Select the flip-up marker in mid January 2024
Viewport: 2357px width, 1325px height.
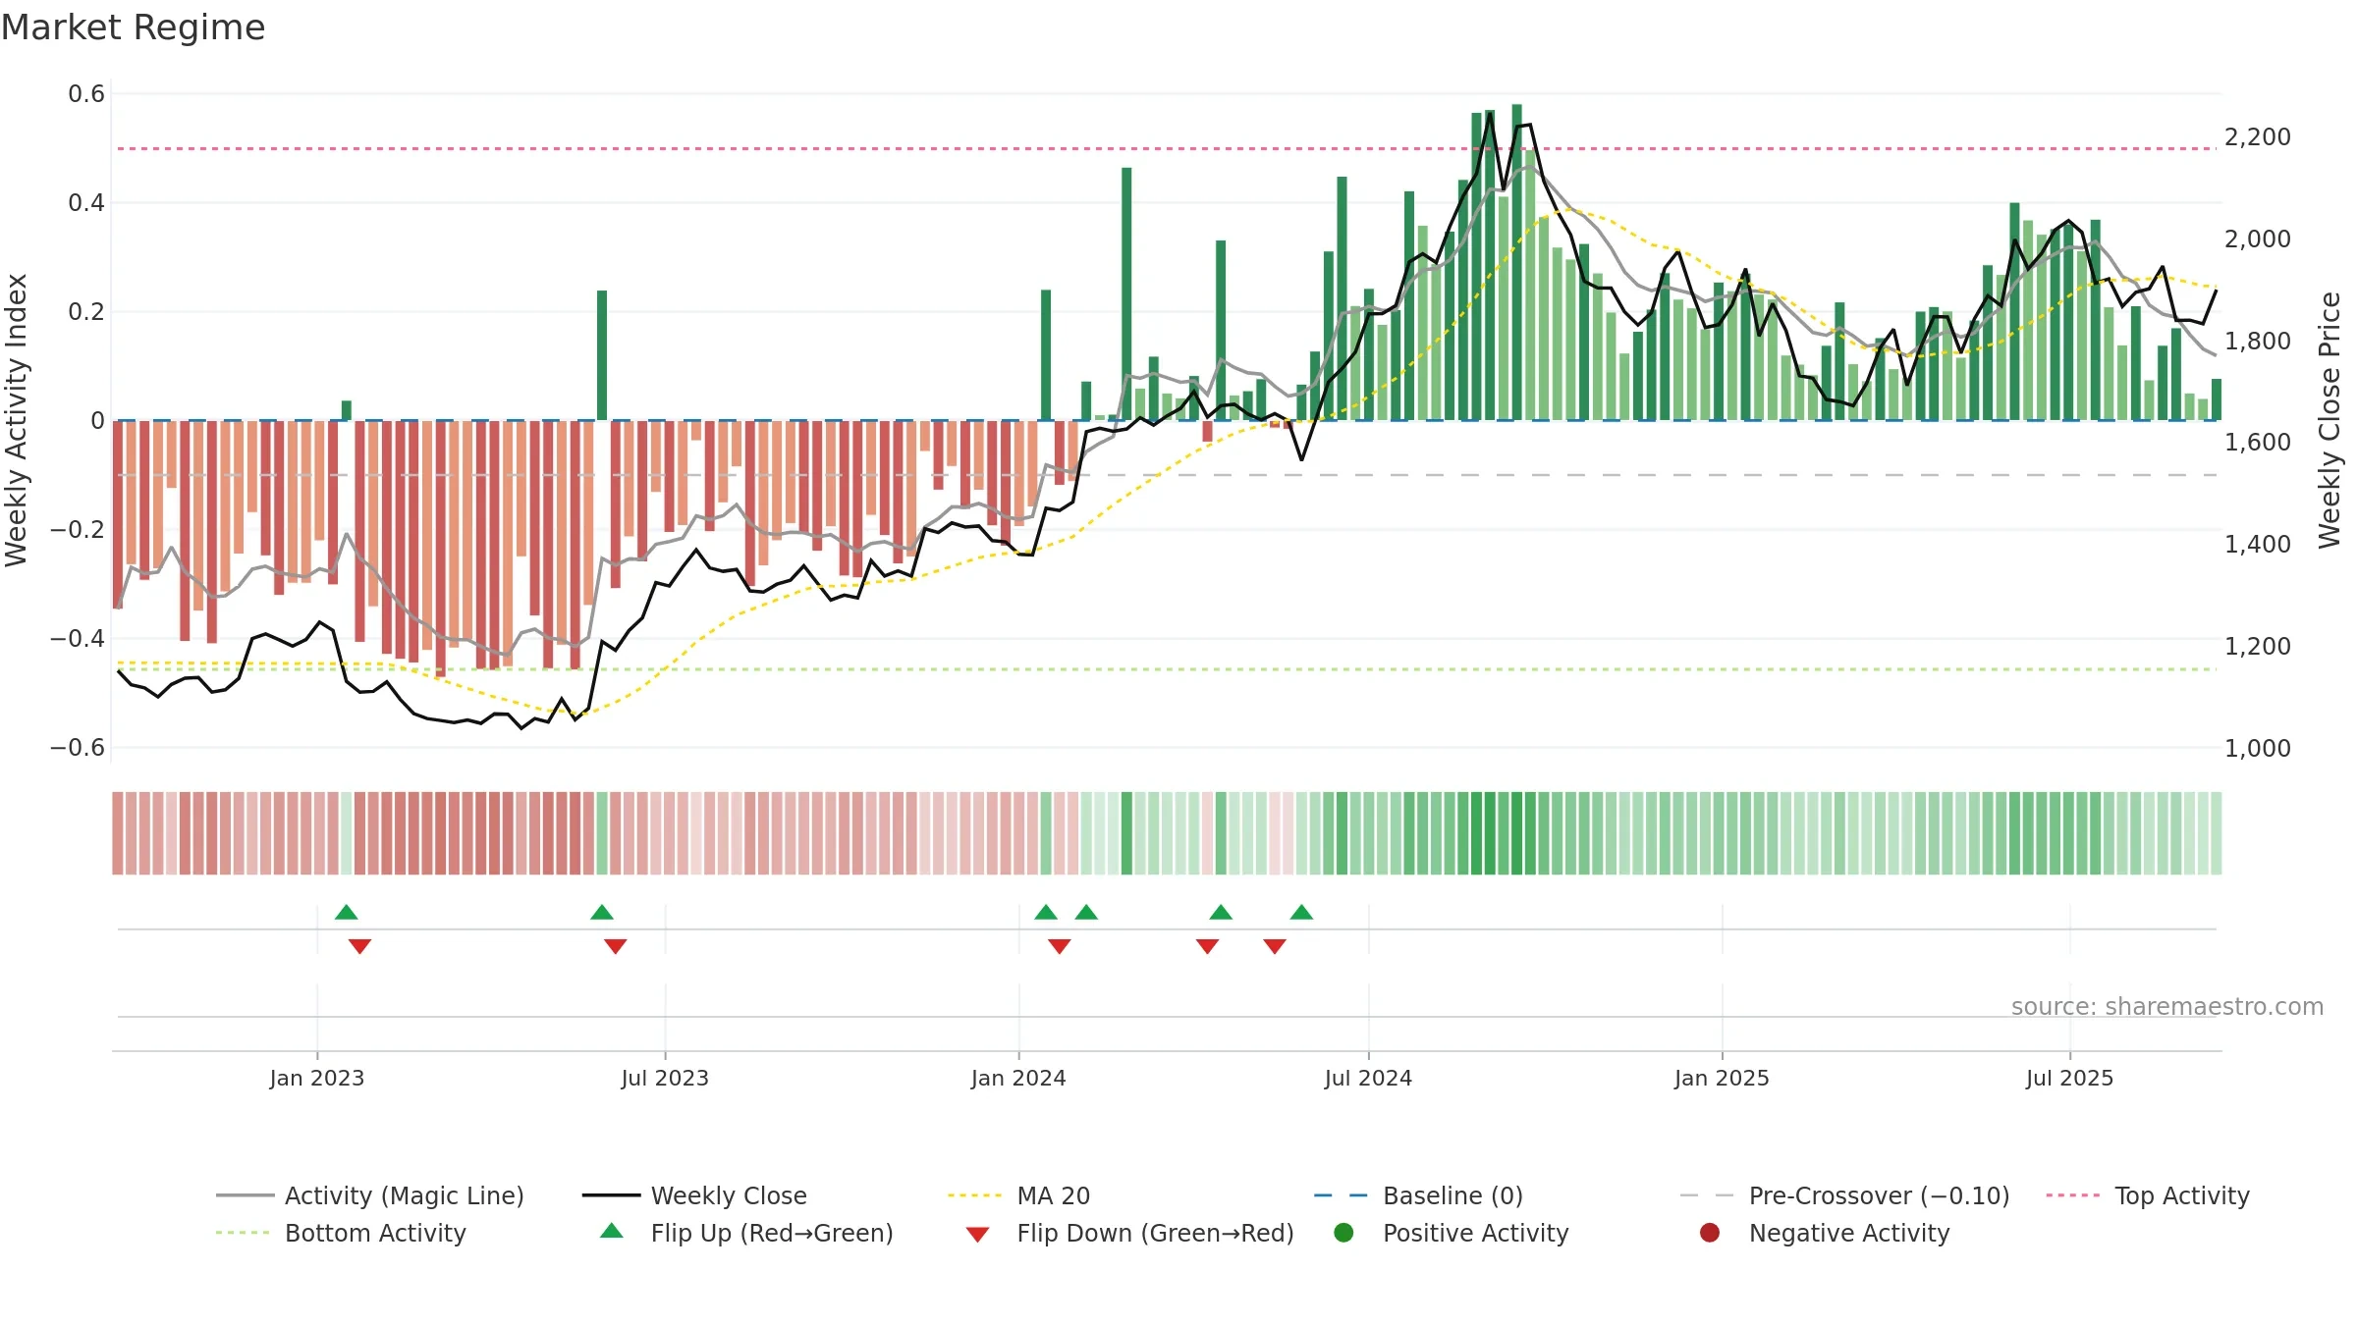coord(1046,912)
